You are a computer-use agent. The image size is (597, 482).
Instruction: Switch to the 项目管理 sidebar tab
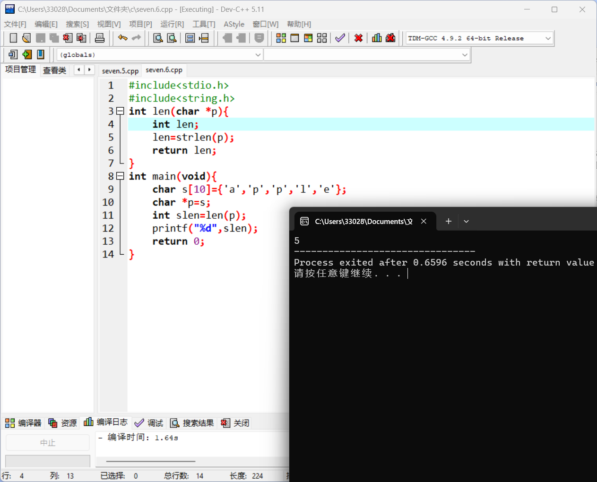click(x=20, y=69)
